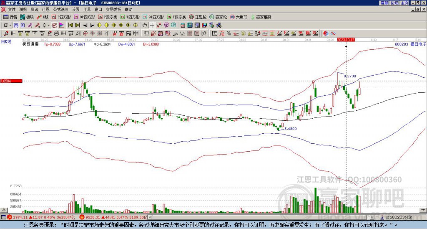Click the 论坛 forum link
Screen dimensions: 427x229
pyautogui.click(x=394, y=3)
